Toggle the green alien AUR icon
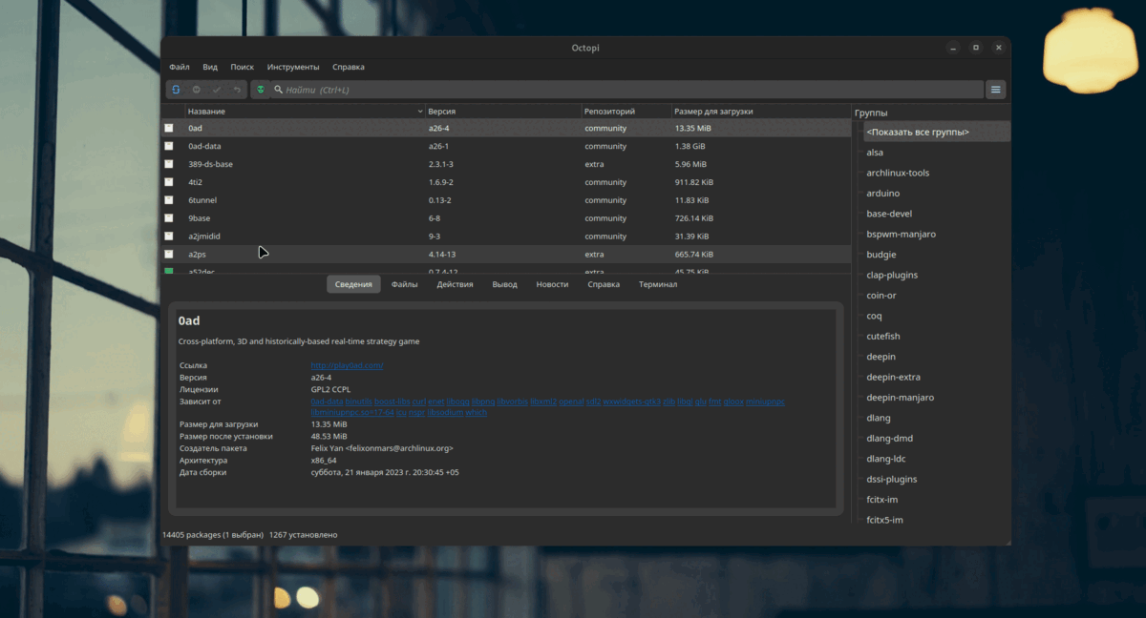 tap(260, 90)
